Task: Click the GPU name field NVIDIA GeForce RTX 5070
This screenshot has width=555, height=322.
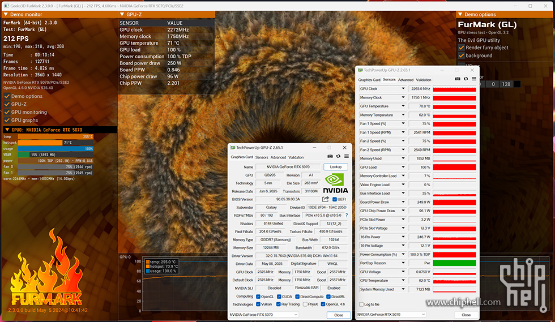Action: pos(288,167)
